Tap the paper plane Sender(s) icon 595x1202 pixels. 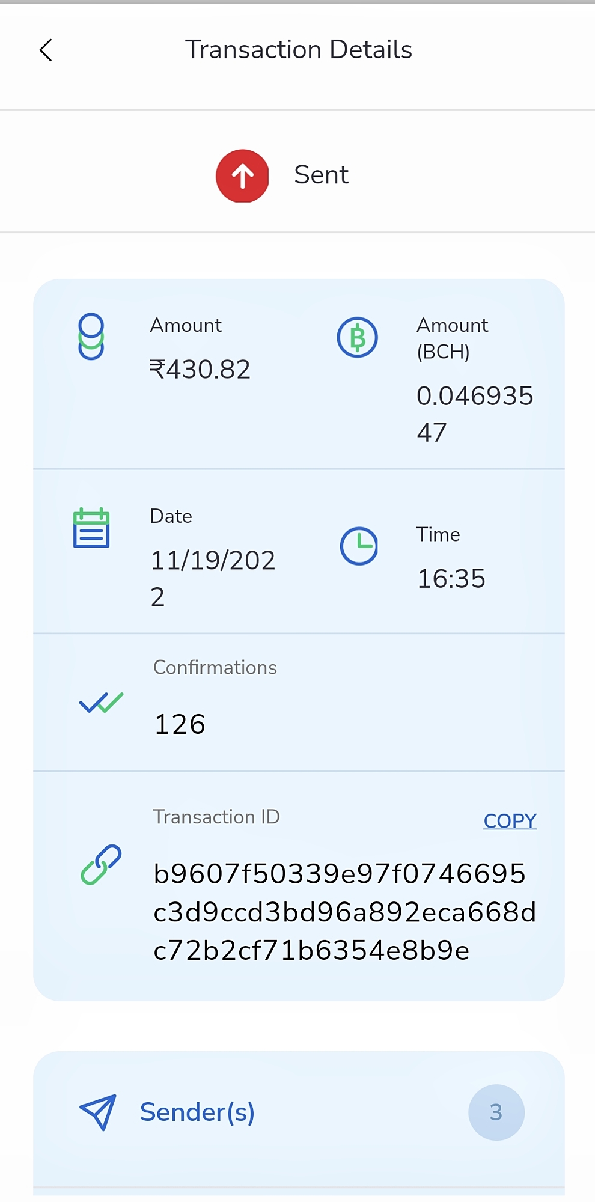coord(97,1112)
